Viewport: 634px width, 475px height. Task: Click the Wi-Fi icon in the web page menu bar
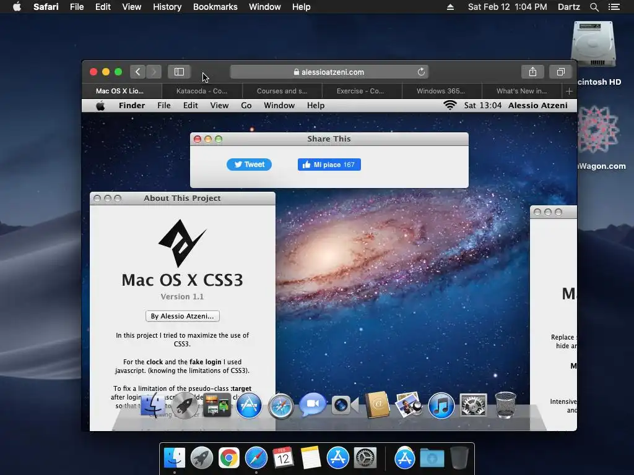pos(449,105)
